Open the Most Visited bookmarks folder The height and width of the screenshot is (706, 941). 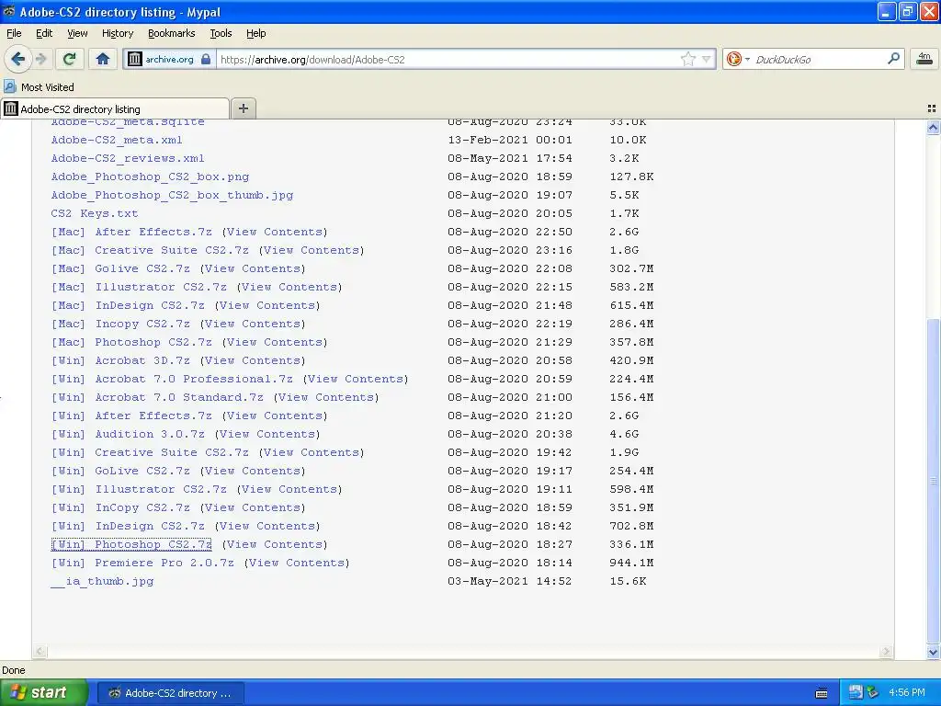coord(39,87)
